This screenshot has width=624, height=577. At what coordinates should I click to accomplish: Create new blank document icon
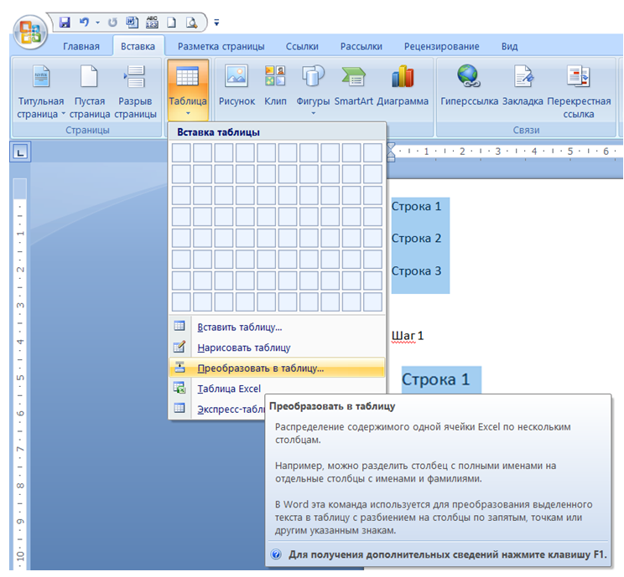172,23
